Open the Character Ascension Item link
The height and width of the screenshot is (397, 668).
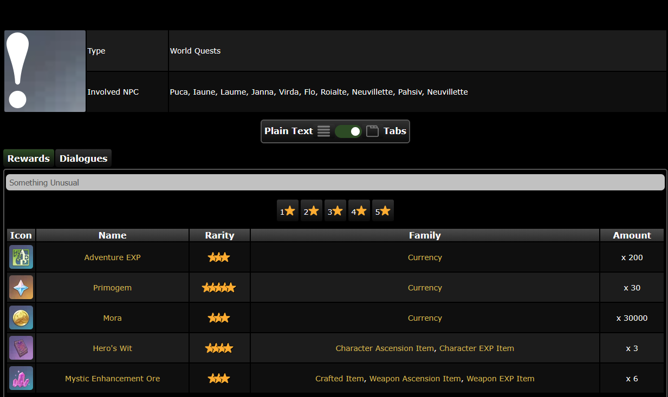point(385,348)
